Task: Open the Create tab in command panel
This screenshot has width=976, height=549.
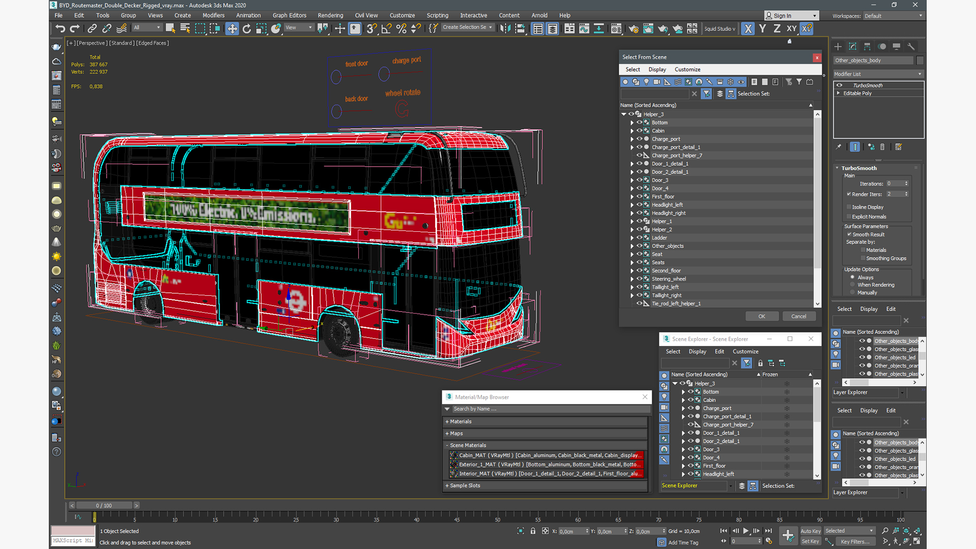Action: click(x=838, y=47)
